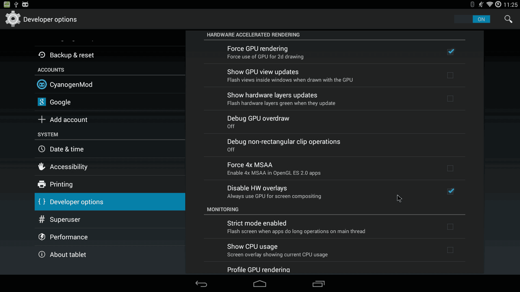The width and height of the screenshot is (520, 292).
Task: Click the Performance settings icon
Action: [41, 237]
